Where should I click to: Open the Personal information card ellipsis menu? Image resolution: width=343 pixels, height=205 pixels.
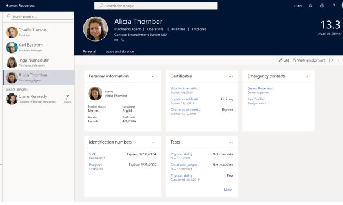point(154,76)
